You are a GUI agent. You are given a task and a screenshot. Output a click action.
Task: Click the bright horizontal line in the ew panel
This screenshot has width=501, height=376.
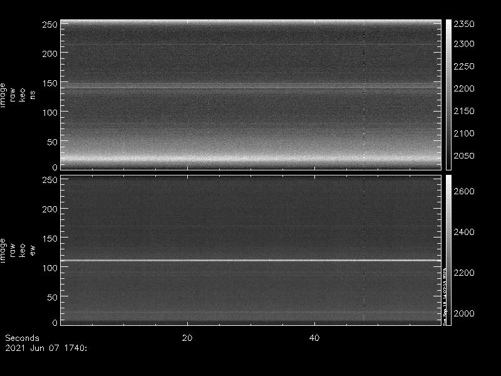tap(250, 260)
